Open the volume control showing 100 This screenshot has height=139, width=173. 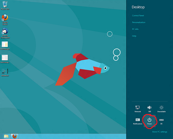[x=150, y=109]
